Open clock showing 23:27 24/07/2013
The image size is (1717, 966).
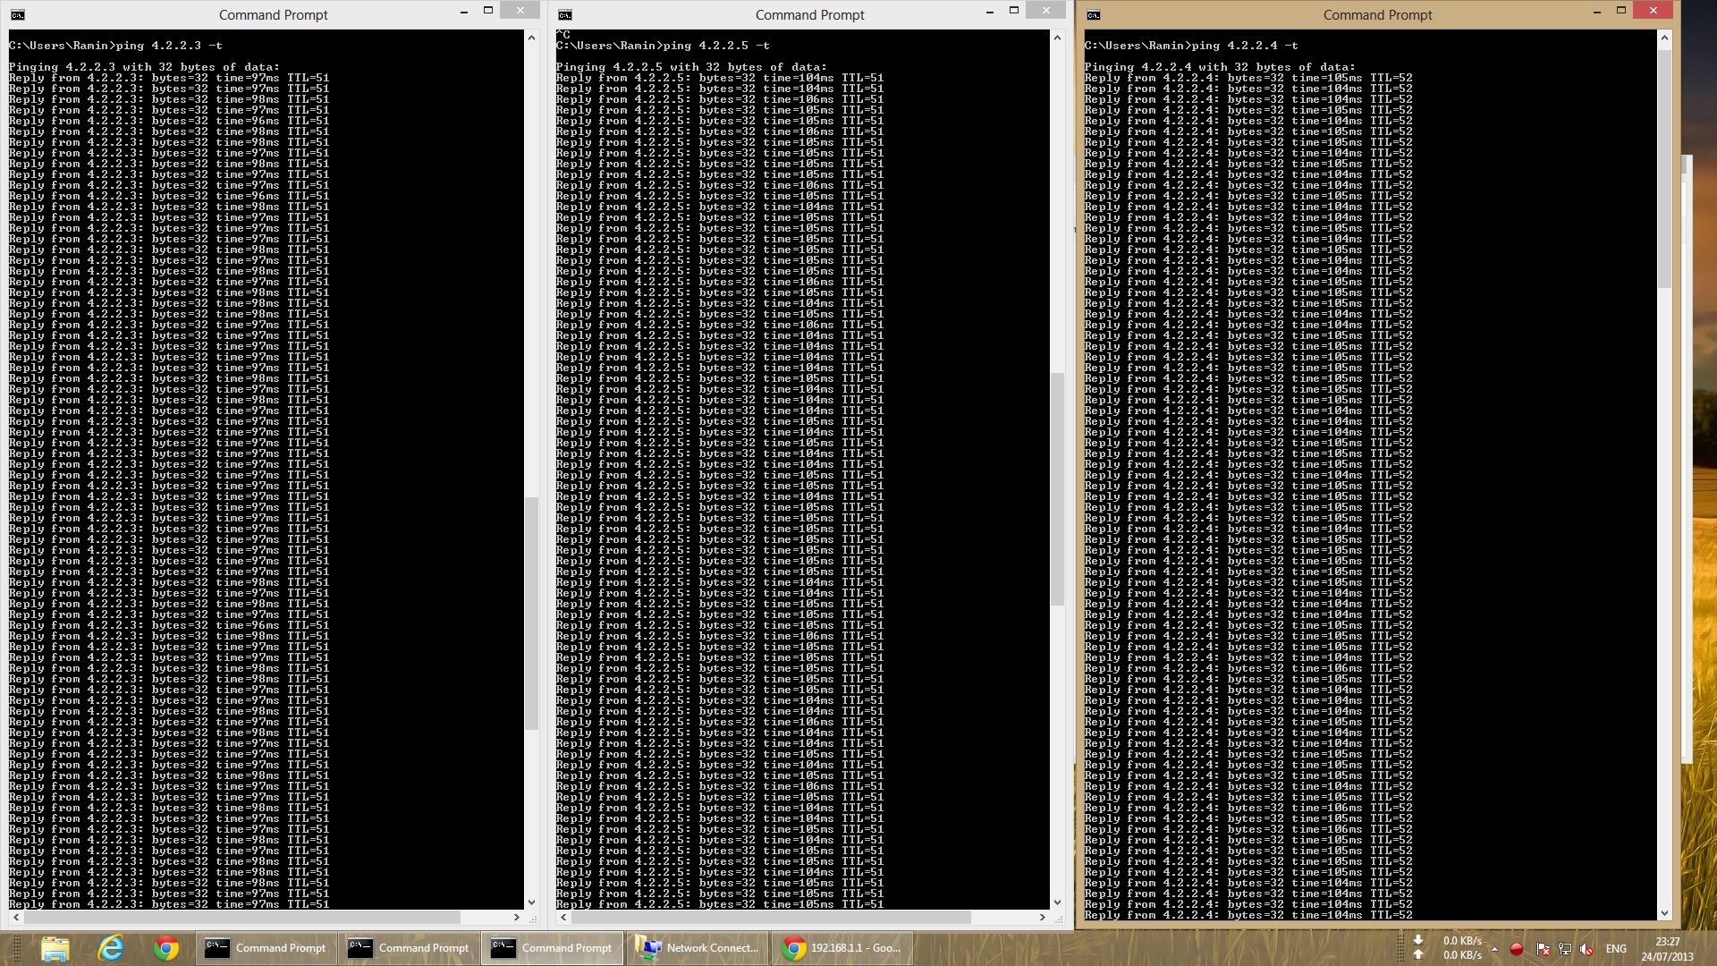point(1667,949)
